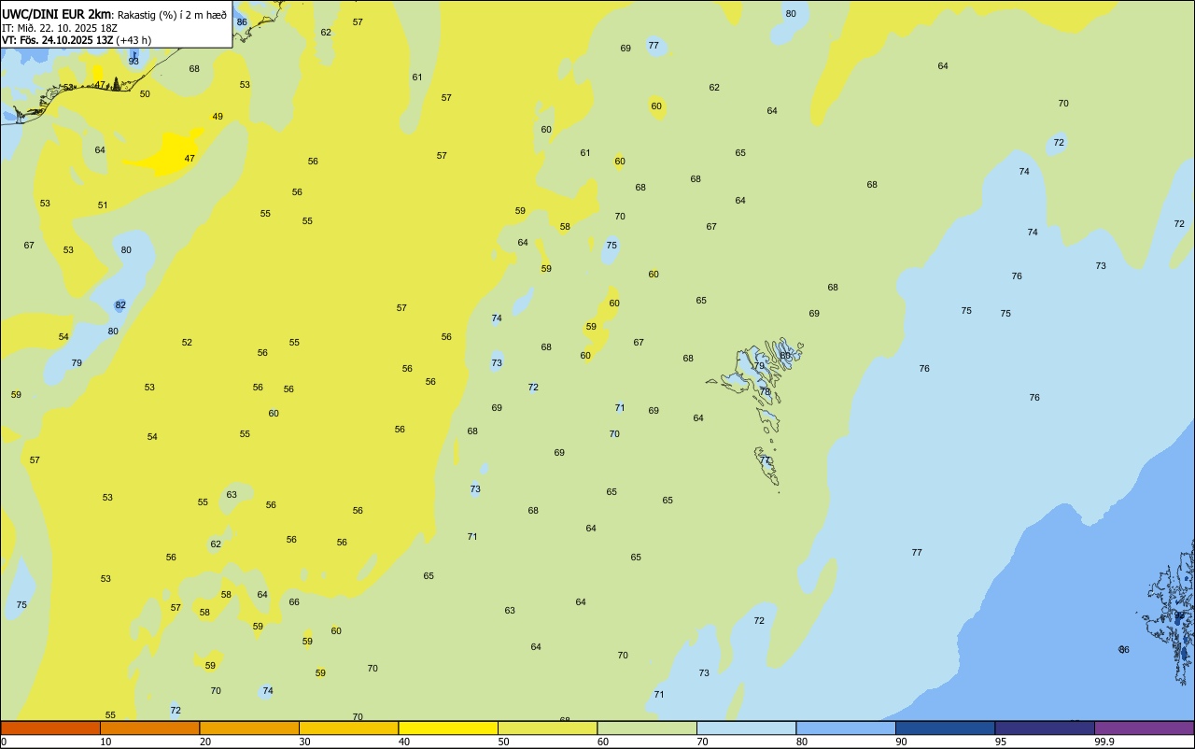1195x749 pixels.
Task: Click the pale yellow 50–60 legend swatch
Action: tap(547, 728)
